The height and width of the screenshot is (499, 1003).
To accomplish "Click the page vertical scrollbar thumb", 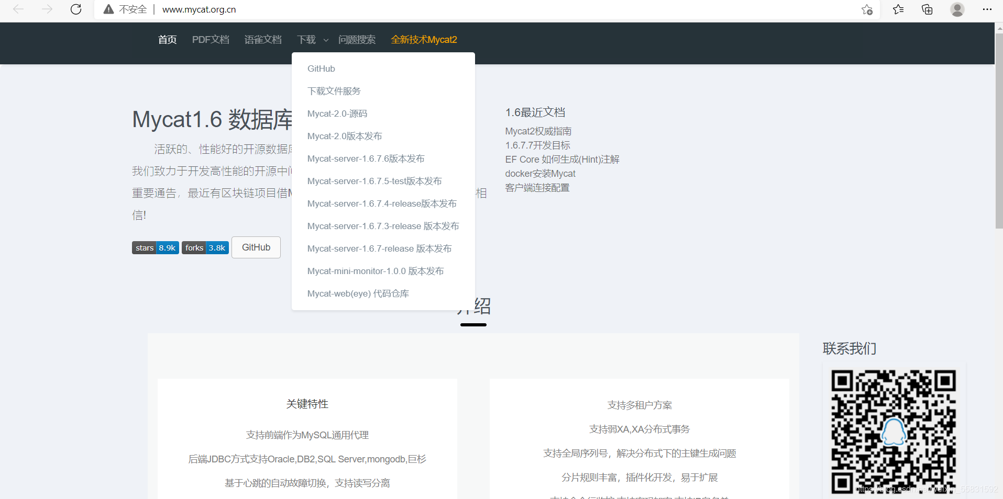I will (x=999, y=131).
